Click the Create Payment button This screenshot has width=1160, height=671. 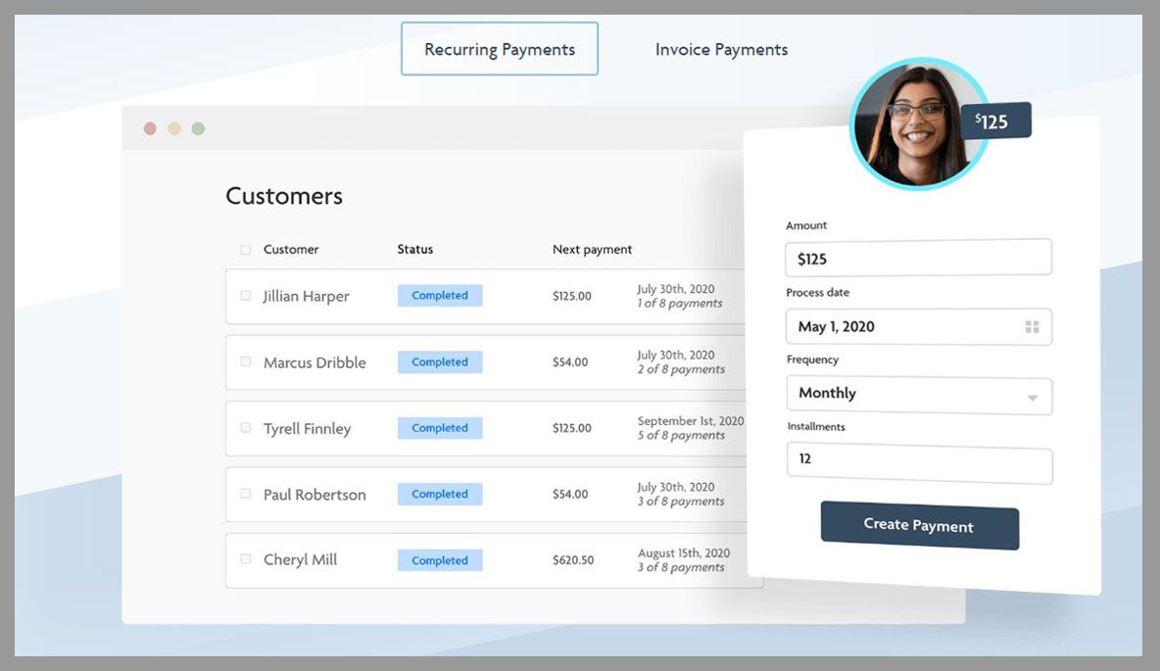coord(920,525)
